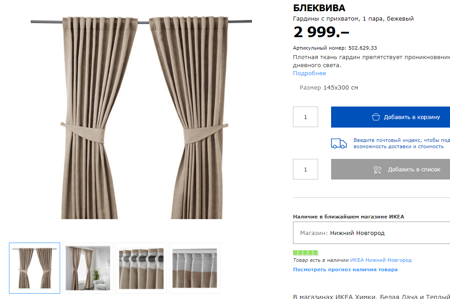Viewport: 450px width, 299px height.
Task: Select first thumbnail of tied-back curtains
Action: (x=35, y=268)
